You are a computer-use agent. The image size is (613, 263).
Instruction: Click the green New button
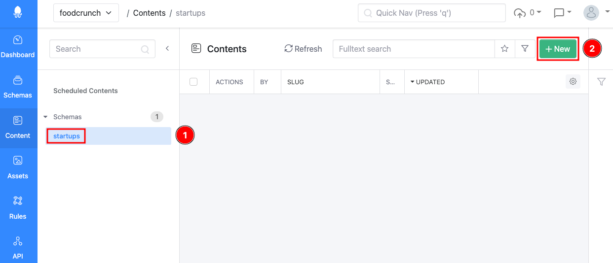click(x=558, y=49)
